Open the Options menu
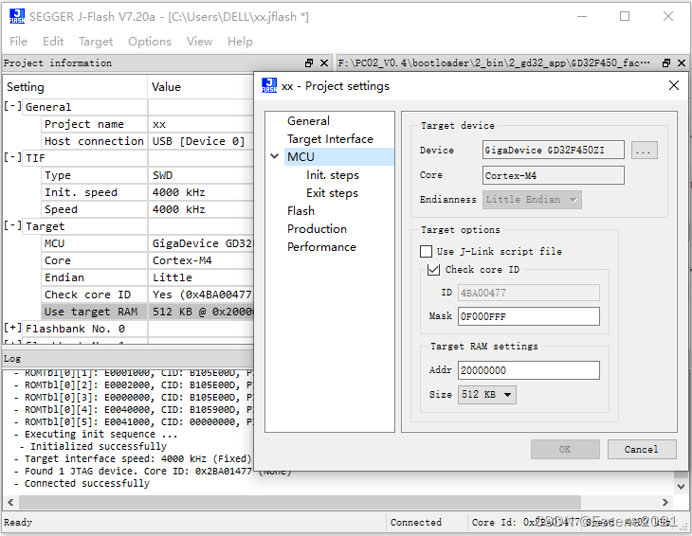The height and width of the screenshot is (536, 692). (x=150, y=42)
